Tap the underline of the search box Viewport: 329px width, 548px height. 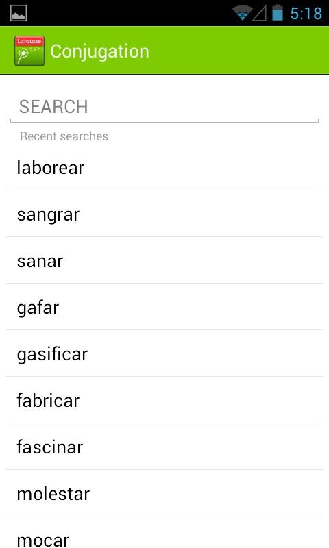164,121
